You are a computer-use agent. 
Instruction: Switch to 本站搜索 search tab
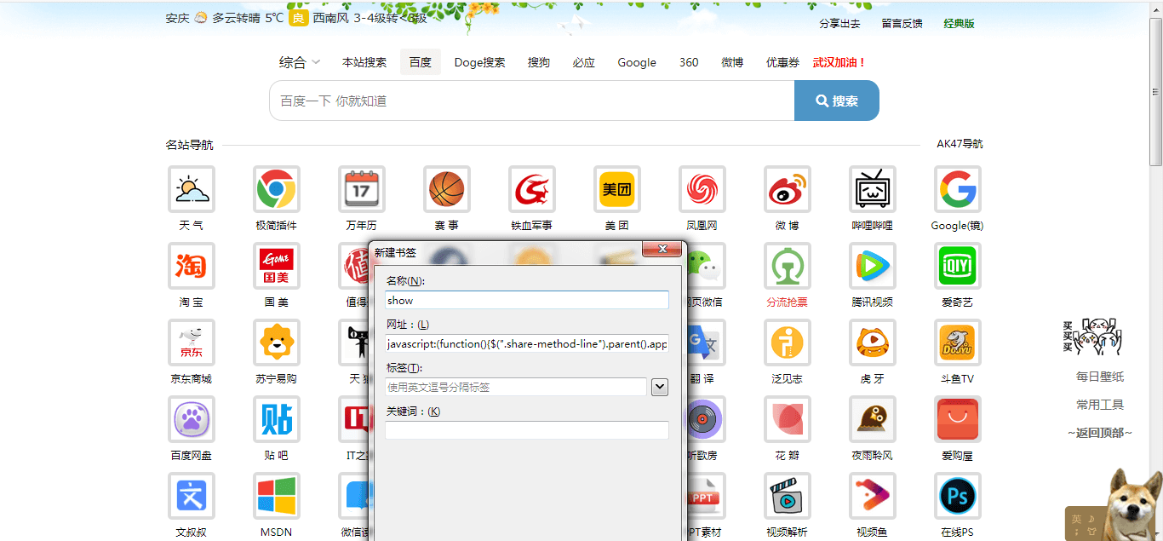click(364, 62)
